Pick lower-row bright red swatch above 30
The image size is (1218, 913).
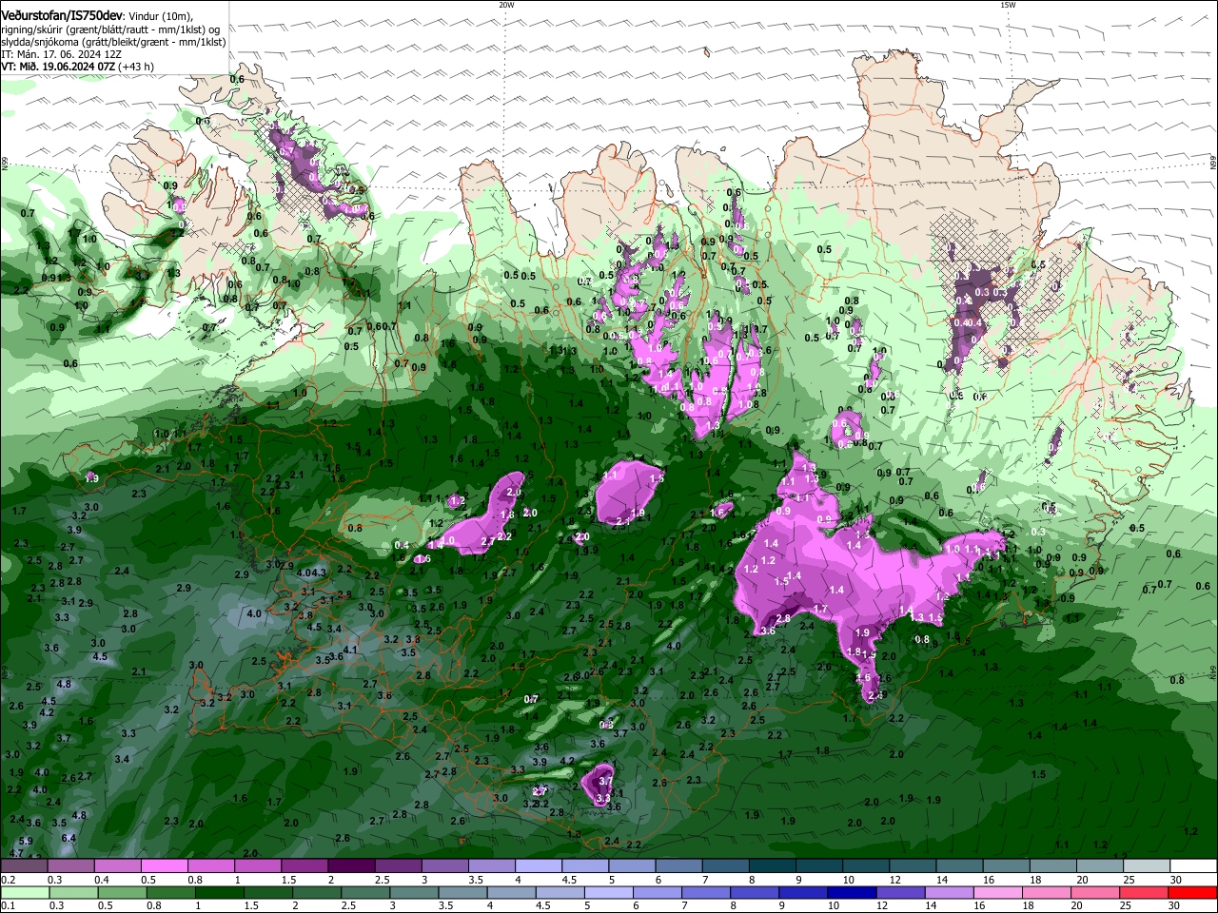[1193, 892]
